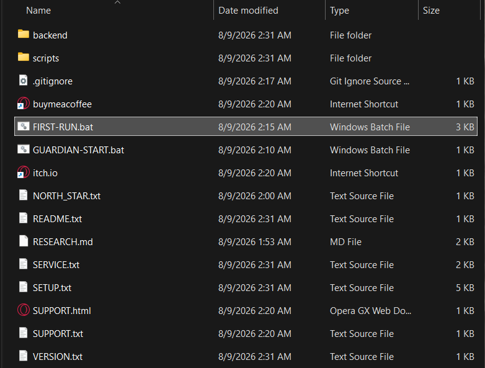Click the Git Ignore Source type cell
Viewport: 485px width, 368px height.
[x=369, y=81]
